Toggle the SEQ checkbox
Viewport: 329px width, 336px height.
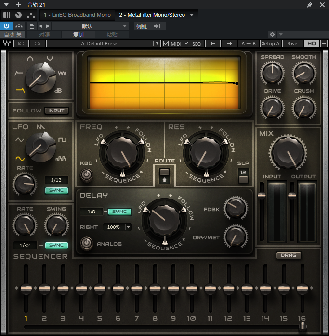point(186,43)
